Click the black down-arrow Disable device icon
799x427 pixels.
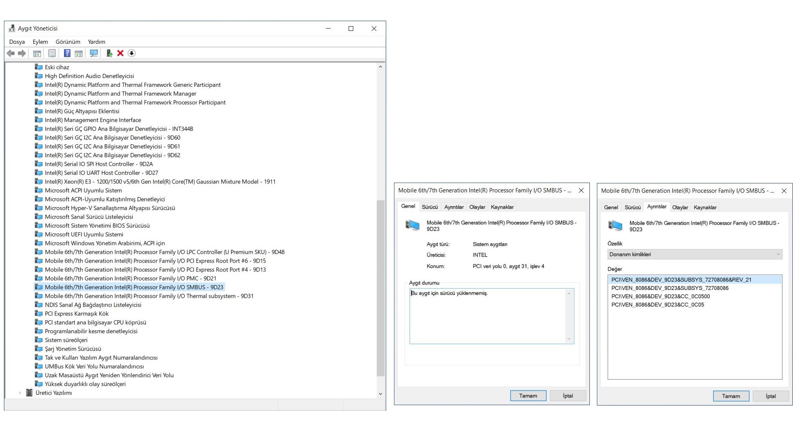[132, 53]
